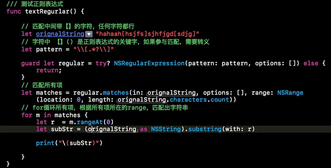Click the guard keyword
The width and height of the screenshot is (331, 168).
[30, 63]
